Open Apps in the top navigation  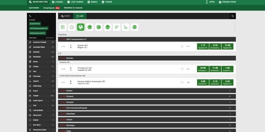click(210, 2)
